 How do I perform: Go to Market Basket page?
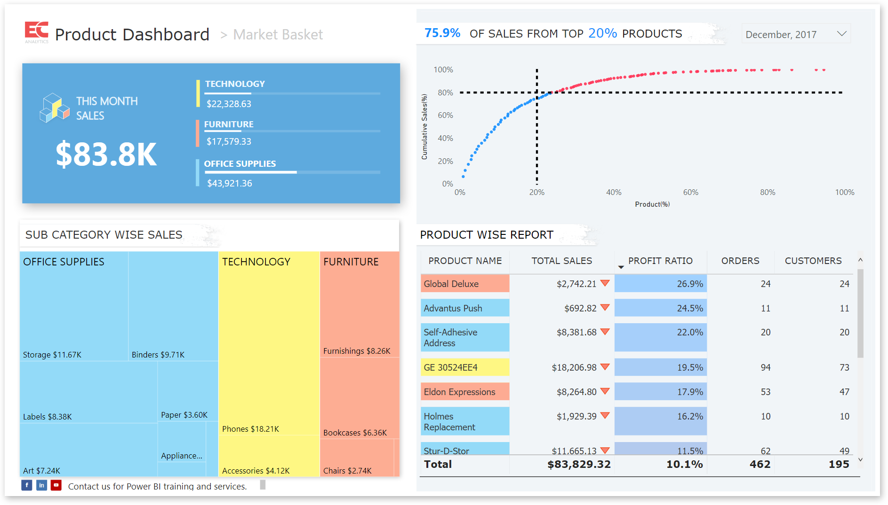pos(278,34)
